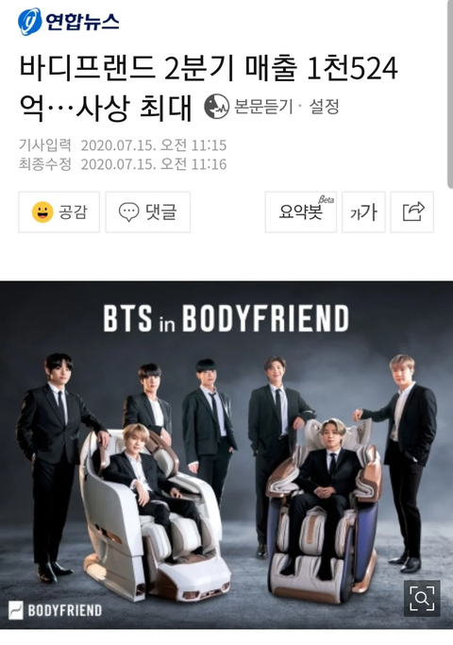453x645 pixels.
Task: Tap the 공감 smiley reaction button
Action: tap(59, 212)
